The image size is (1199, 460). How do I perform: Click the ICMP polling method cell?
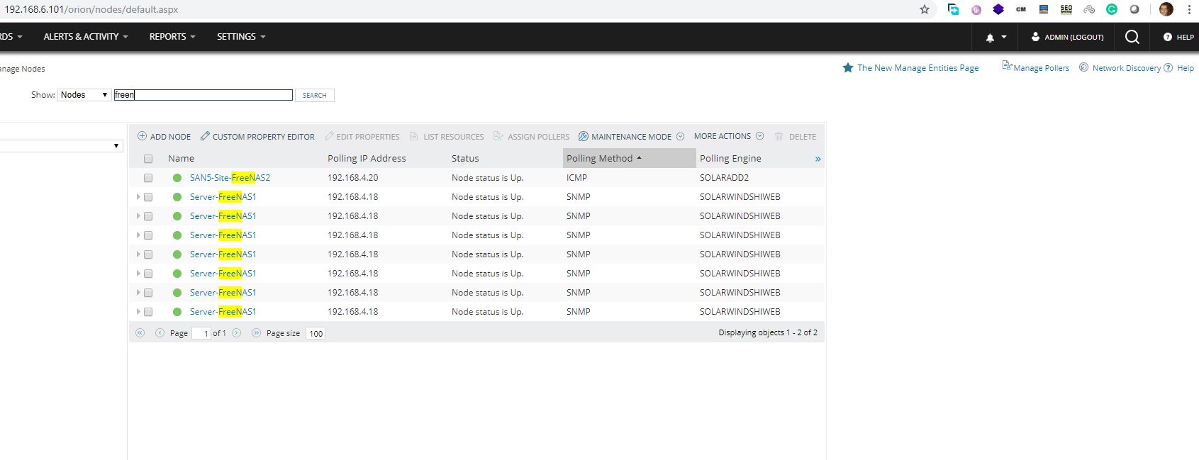click(576, 178)
